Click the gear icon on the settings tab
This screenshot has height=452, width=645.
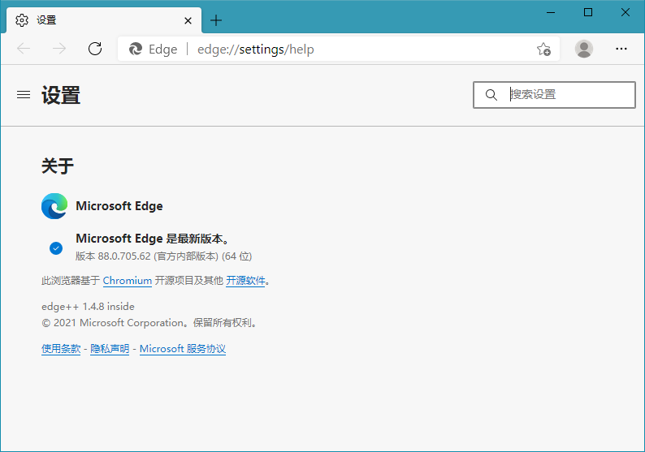[x=22, y=20]
